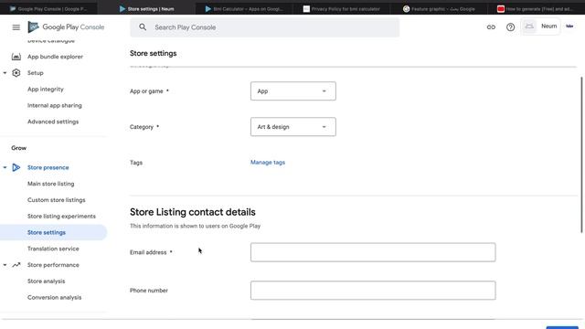The width and height of the screenshot is (585, 329).
Task: Copy link using the link icon
Action: (491, 27)
